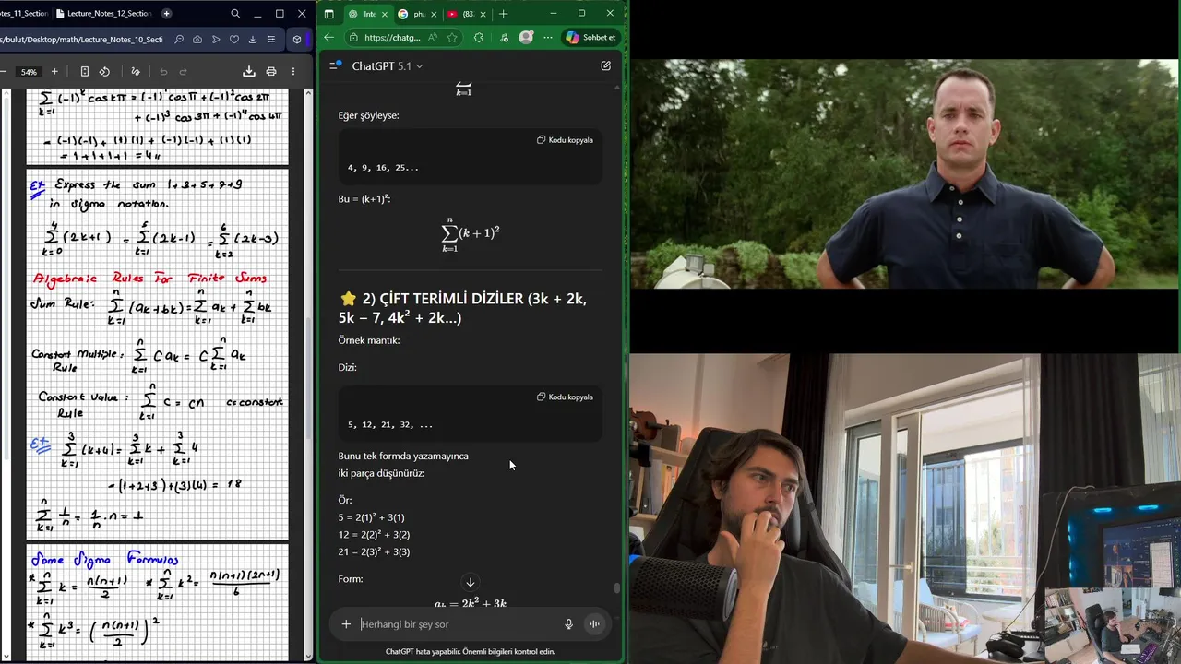This screenshot has height=664, width=1181.
Task: Click the 'Eğer şöyleyse:' text
Action: (369, 115)
